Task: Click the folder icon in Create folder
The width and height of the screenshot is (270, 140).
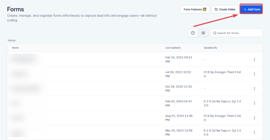Action: [x=216, y=9]
